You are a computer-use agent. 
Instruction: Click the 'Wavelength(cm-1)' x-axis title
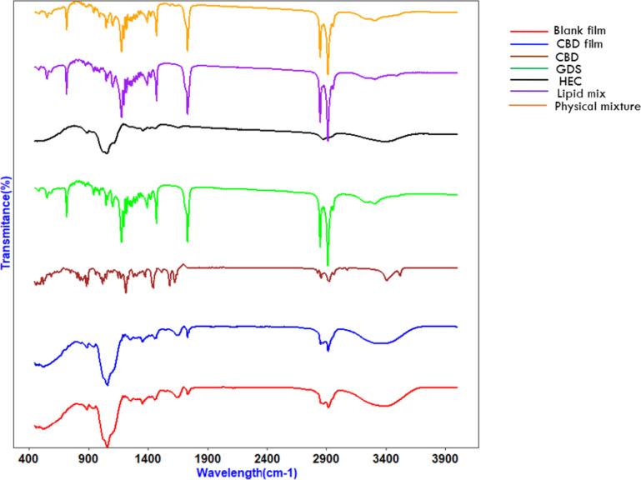tap(247, 472)
